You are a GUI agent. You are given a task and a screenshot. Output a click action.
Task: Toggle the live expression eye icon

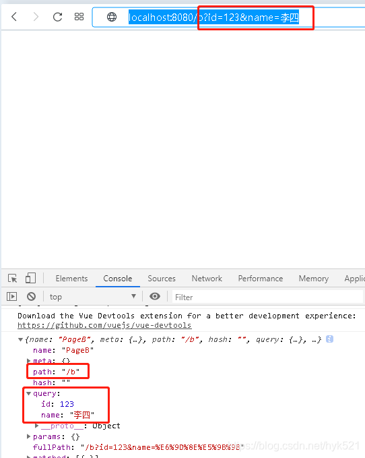tap(155, 297)
